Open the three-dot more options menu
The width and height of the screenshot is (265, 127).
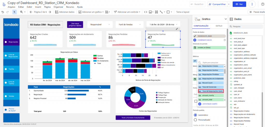(x=252, y=4)
